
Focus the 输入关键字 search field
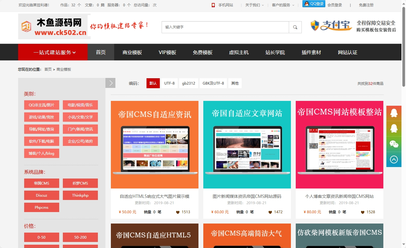click(x=225, y=27)
